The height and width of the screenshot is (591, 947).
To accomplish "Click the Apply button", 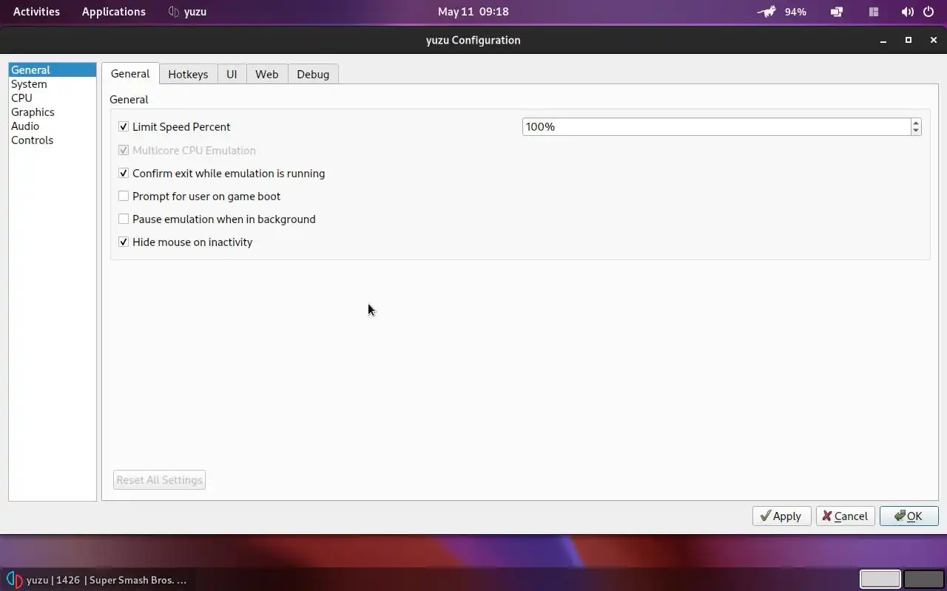I will click(781, 516).
